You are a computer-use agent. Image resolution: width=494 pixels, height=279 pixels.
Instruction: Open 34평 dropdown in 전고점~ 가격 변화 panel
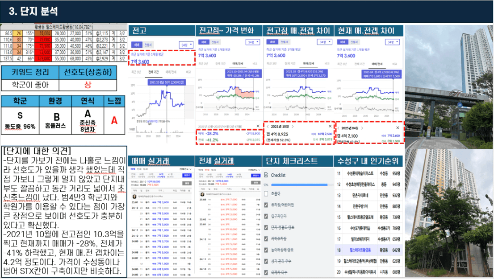253,42
